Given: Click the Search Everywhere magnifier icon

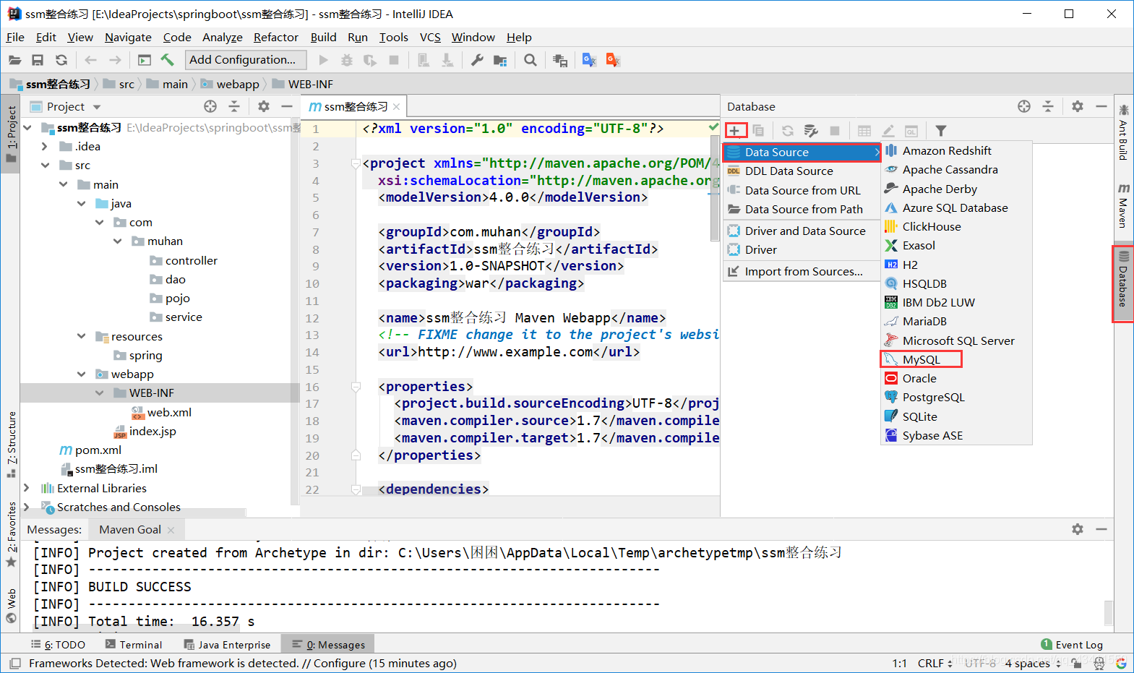Looking at the screenshot, I should pos(531,60).
